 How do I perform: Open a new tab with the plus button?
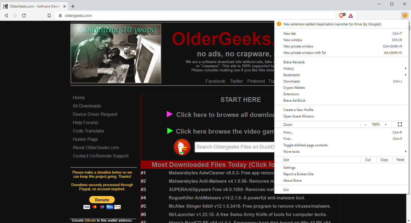(73, 6)
